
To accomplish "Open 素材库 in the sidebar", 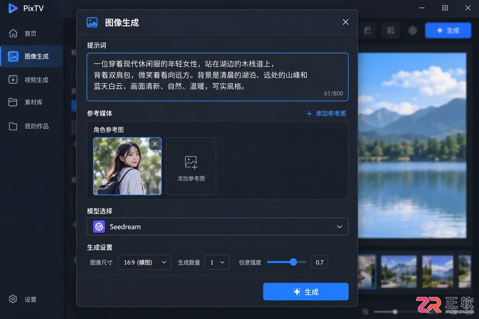I will click(x=32, y=102).
